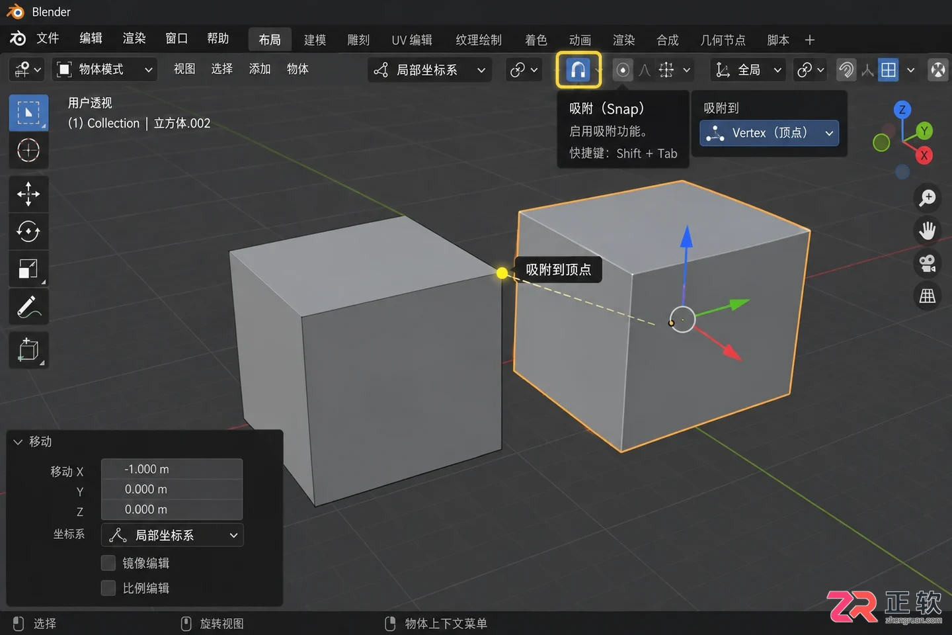Open the 局部坐标系 orientation dropdown in header
Image resolution: width=952 pixels, height=635 pixels.
pyautogui.click(x=430, y=69)
